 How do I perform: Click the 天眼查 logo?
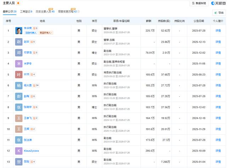pyautogui.click(x=218, y=3)
